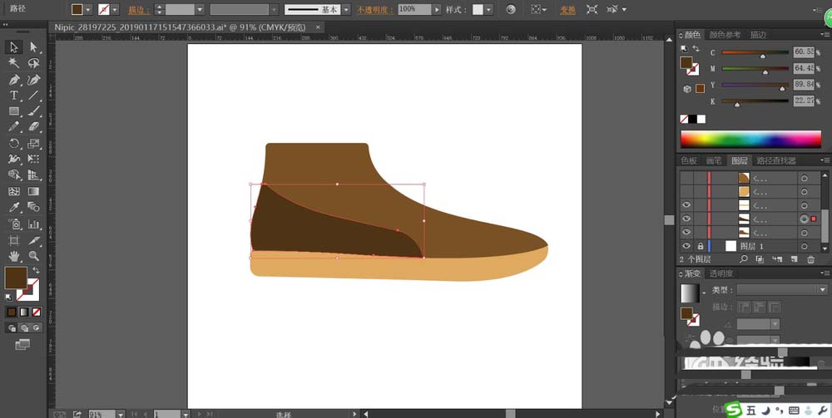This screenshot has width=832, height=418.
Task: Select the Direct Selection tool
Action: pyautogui.click(x=34, y=47)
